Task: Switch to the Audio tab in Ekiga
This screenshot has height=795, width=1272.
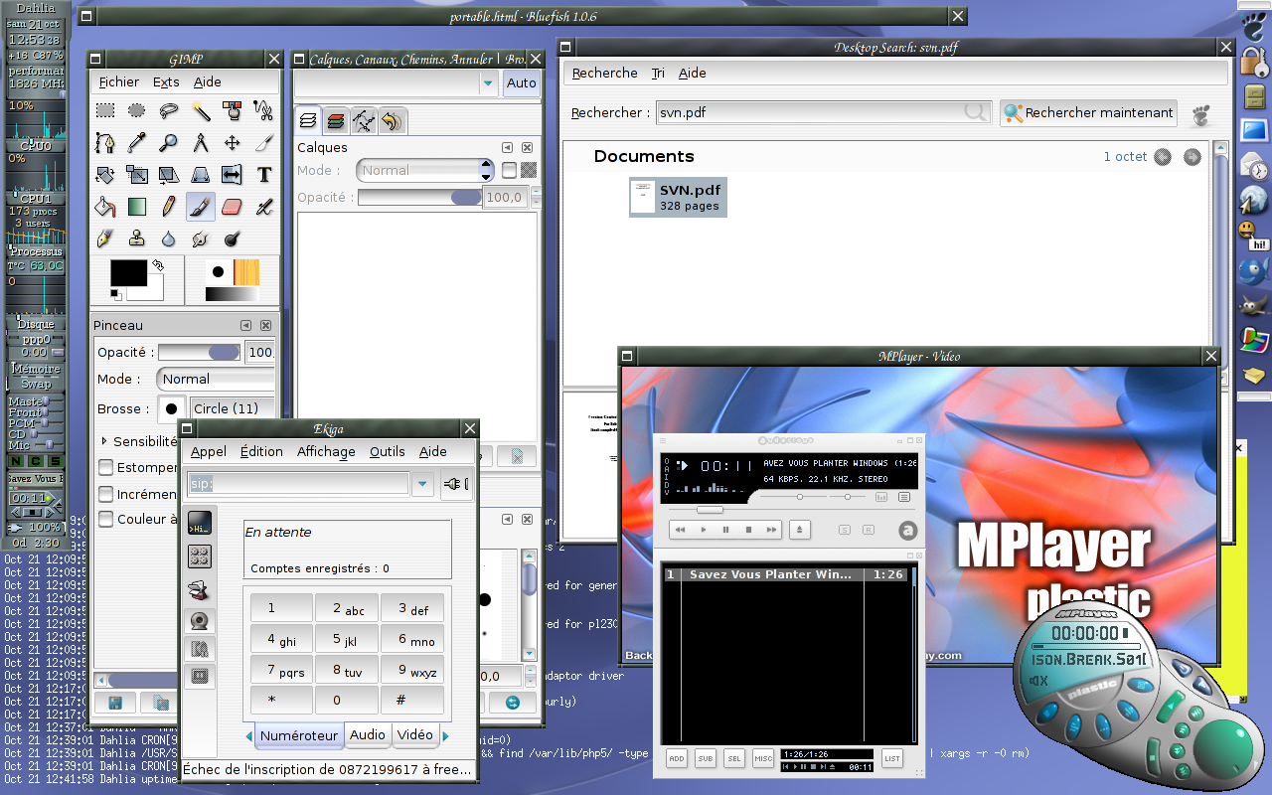Action: (368, 734)
